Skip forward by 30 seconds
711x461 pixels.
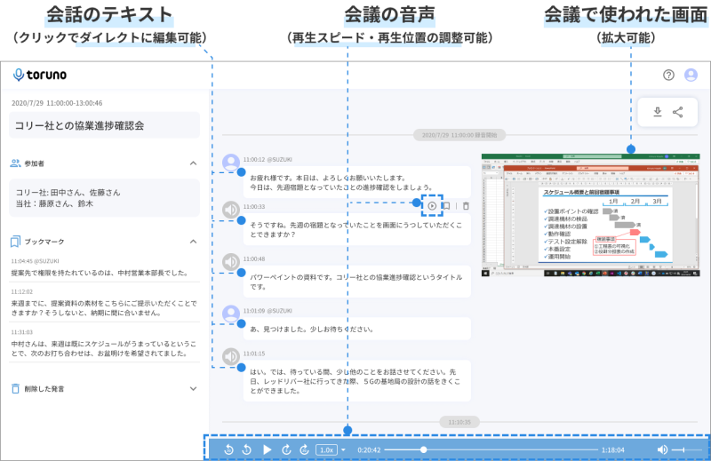point(304,449)
